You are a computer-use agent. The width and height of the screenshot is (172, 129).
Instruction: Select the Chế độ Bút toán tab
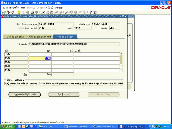(65, 37)
